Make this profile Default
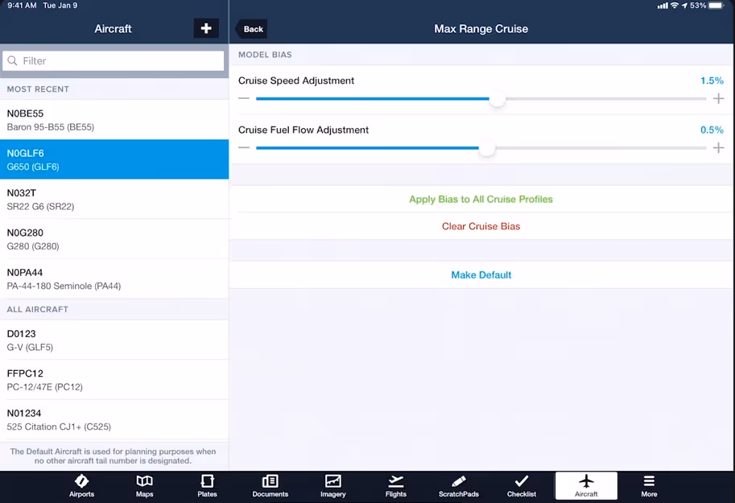The height and width of the screenshot is (503, 735). click(x=481, y=275)
